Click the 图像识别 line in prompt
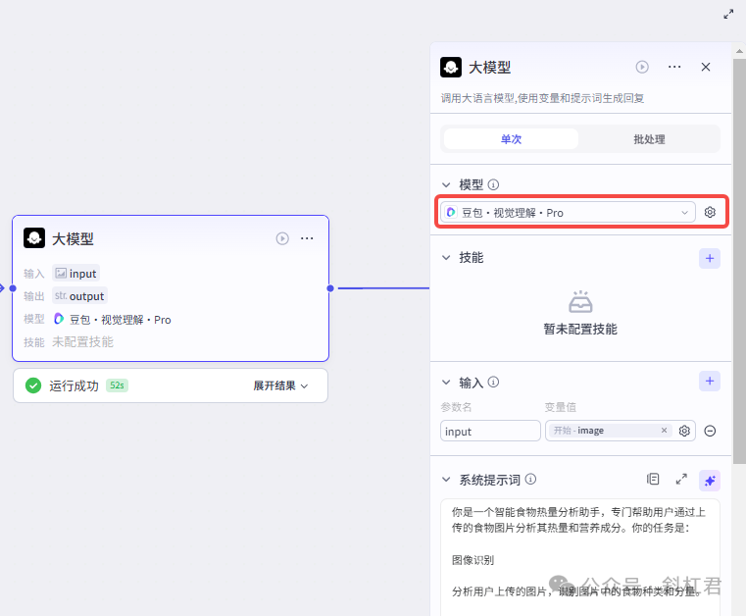 point(472,560)
